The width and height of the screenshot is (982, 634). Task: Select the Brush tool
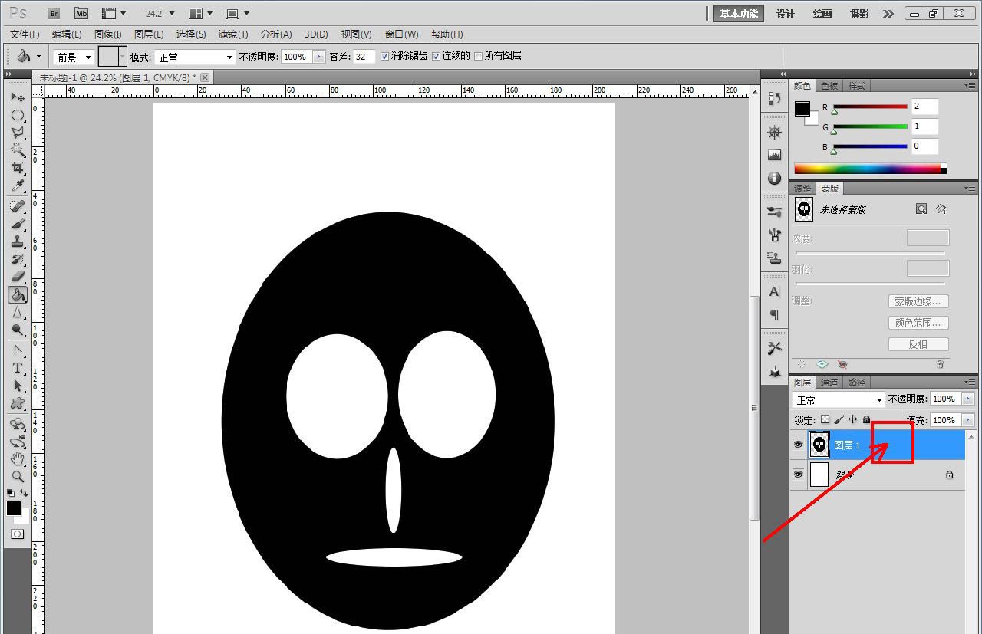pyautogui.click(x=17, y=224)
